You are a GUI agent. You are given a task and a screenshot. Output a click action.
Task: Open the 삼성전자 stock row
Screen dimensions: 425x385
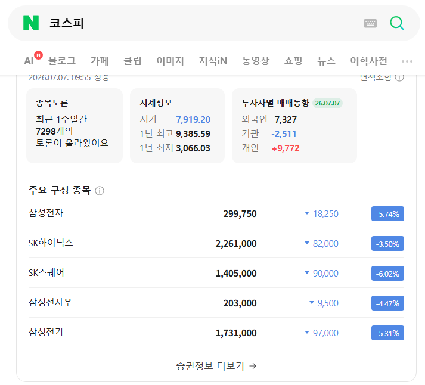(x=216, y=213)
